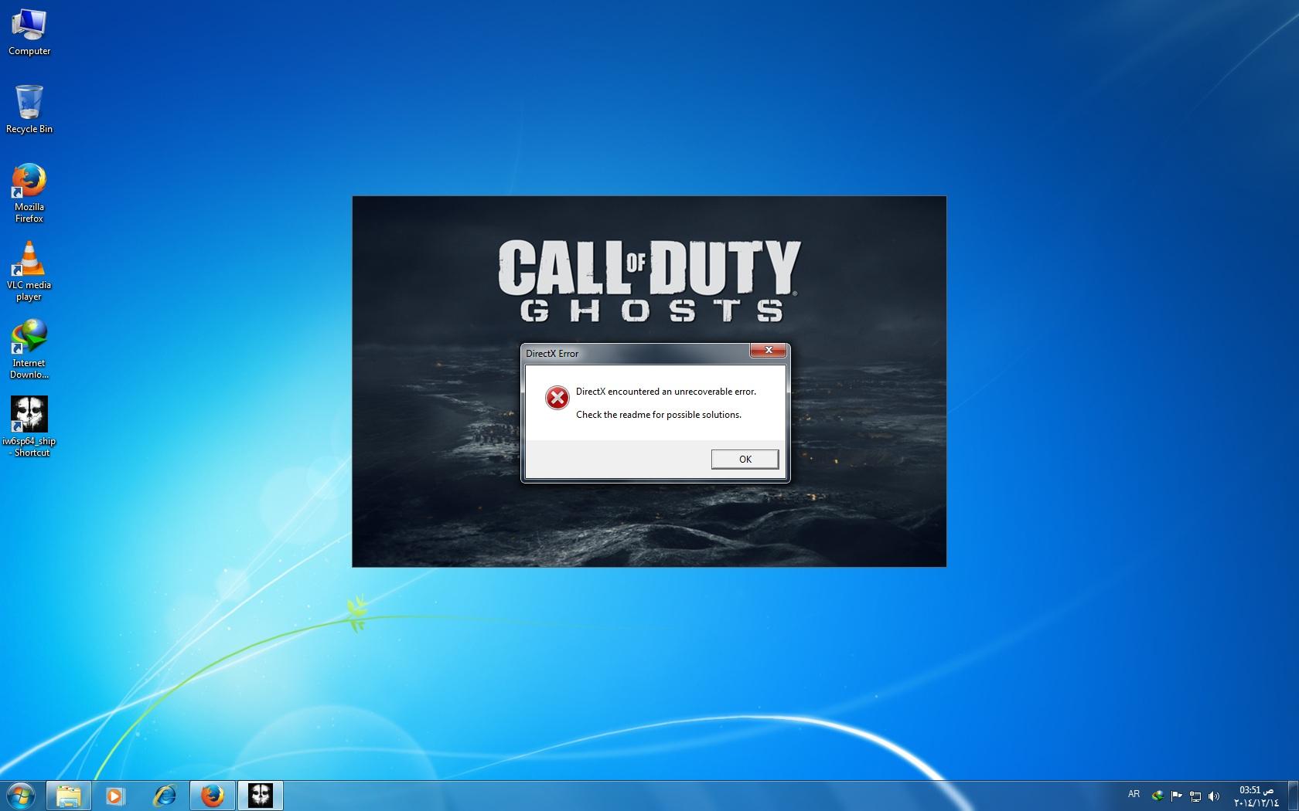Click OK in the DirectX Error dialog
The height and width of the screenshot is (811, 1299).
point(745,459)
